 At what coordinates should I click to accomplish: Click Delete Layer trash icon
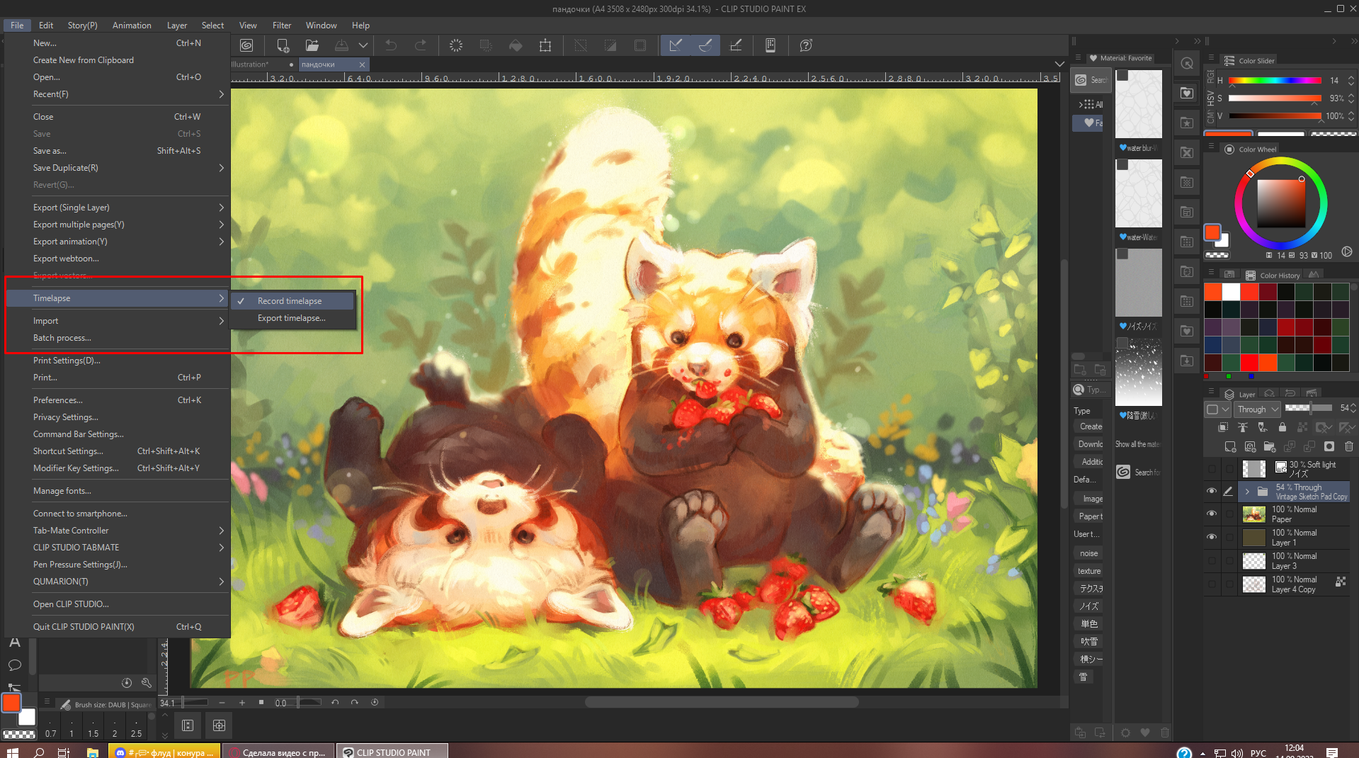pyautogui.click(x=1349, y=446)
